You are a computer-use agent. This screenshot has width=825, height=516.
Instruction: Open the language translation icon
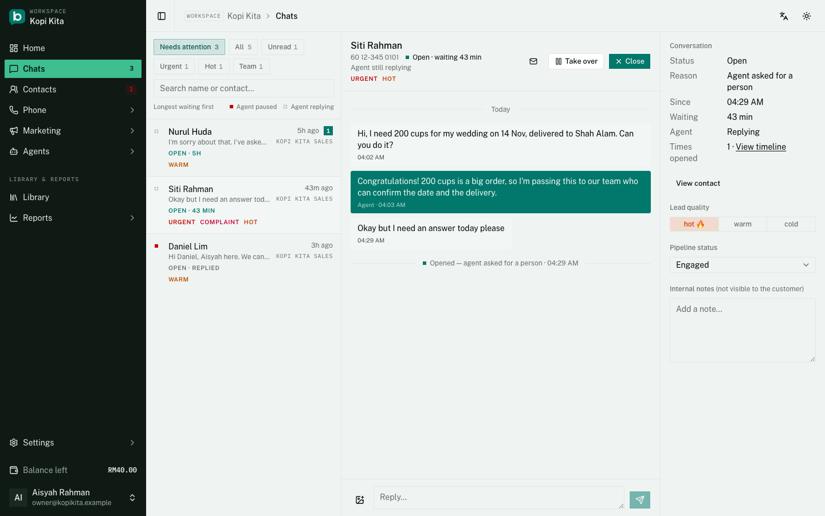(784, 16)
